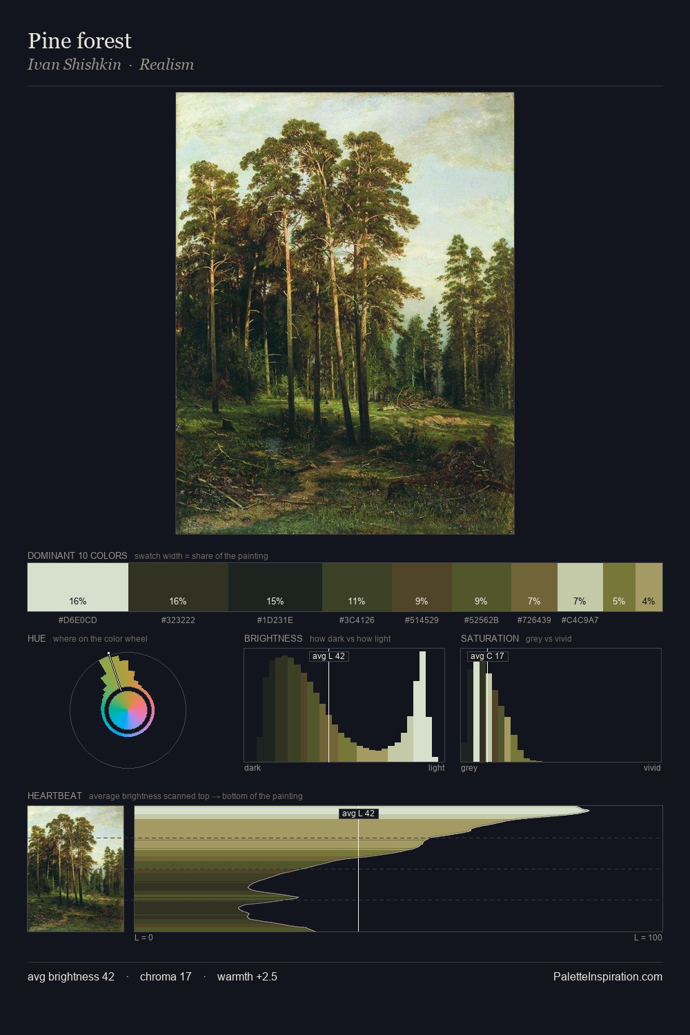The image size is (690, 1035).
Task: Click 'avg L 42' marker in Heartbeat chart
Action: [x=359, y=814]
